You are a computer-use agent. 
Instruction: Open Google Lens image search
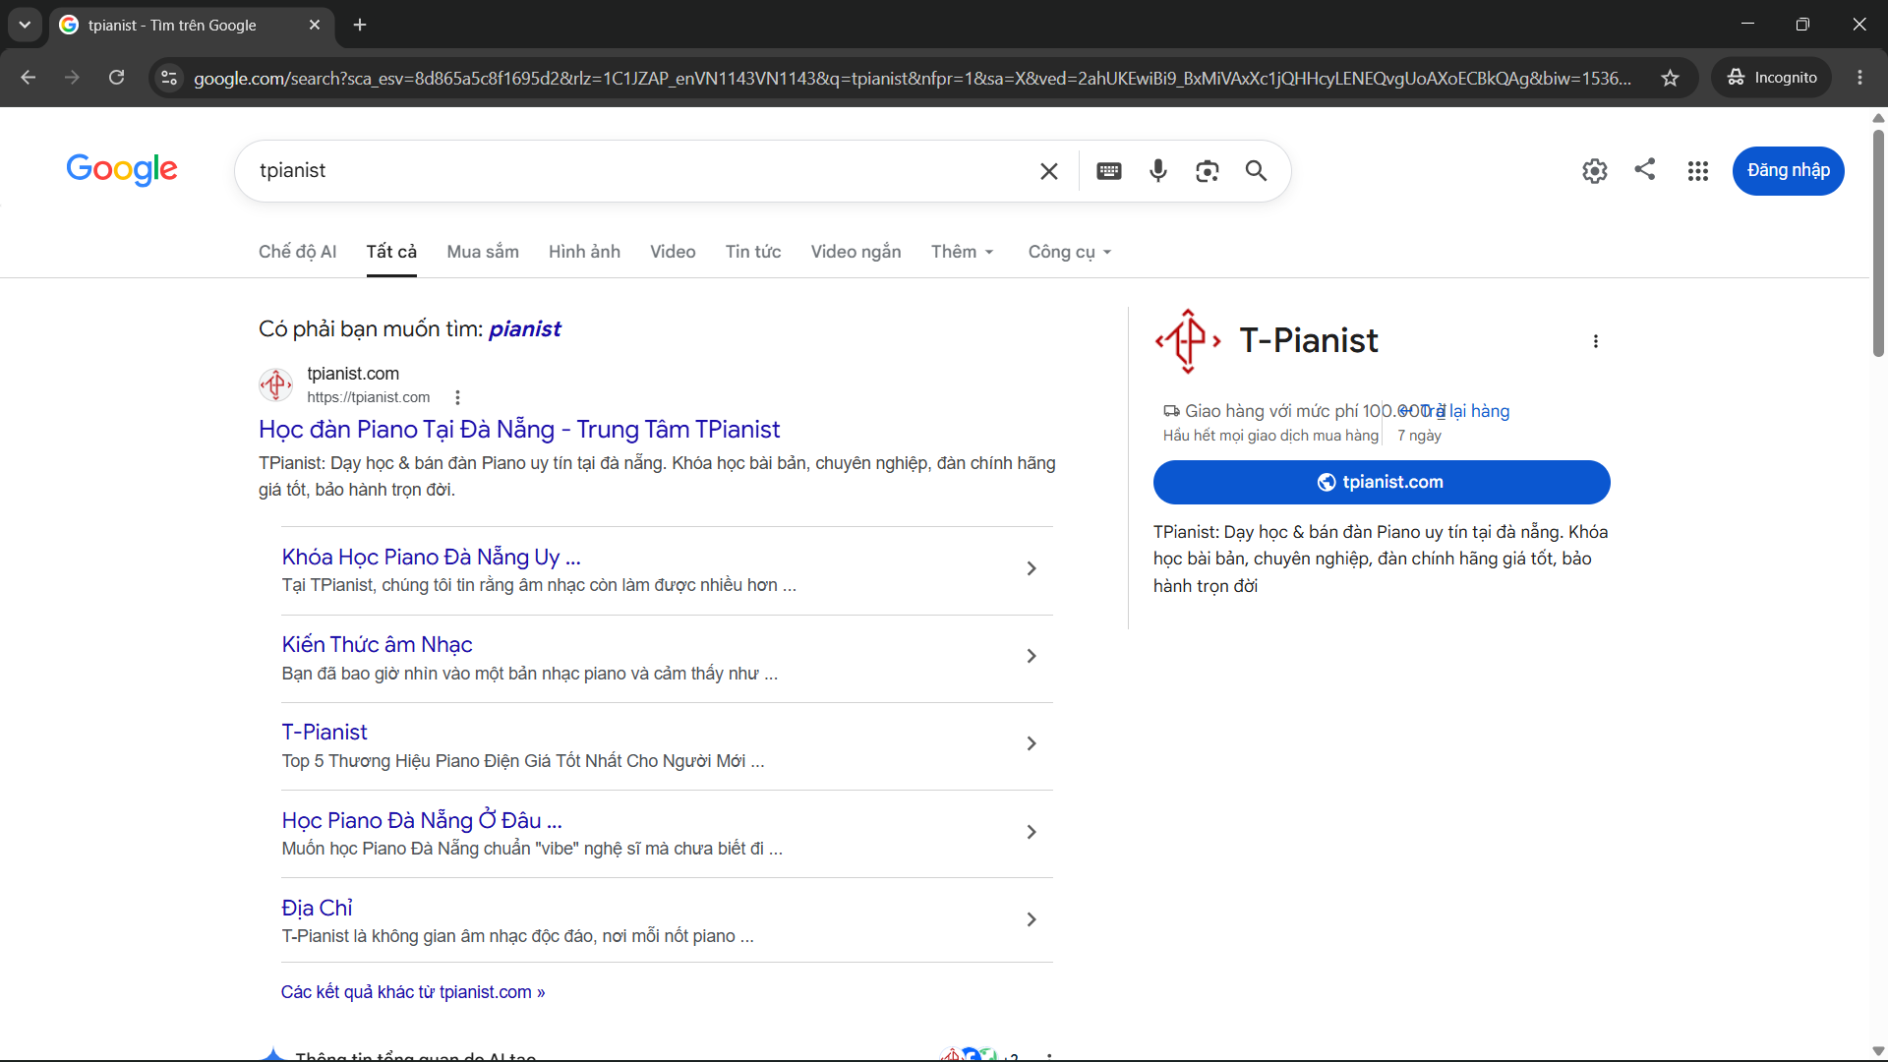pos(1208,171)
